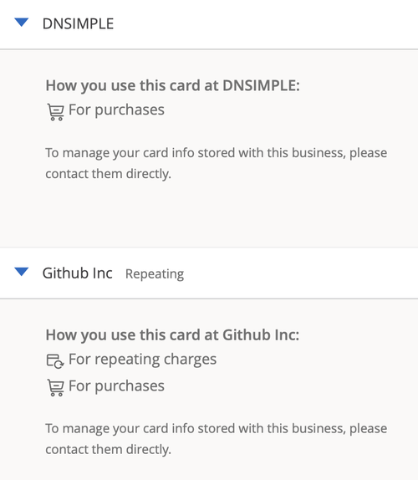The width and height of the screenshot is (418, 480).
Task: Collapse the Github Inc section triangle
Action: point(22,272)
